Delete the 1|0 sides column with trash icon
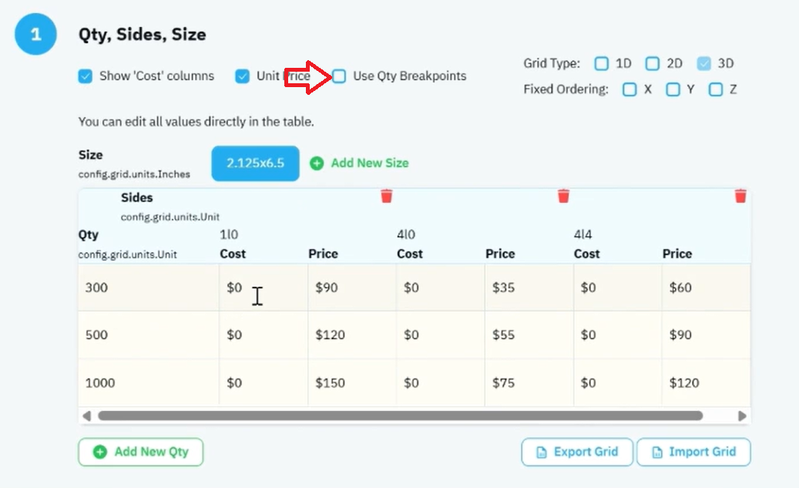799x488 pixels. [x=387, y=197]
